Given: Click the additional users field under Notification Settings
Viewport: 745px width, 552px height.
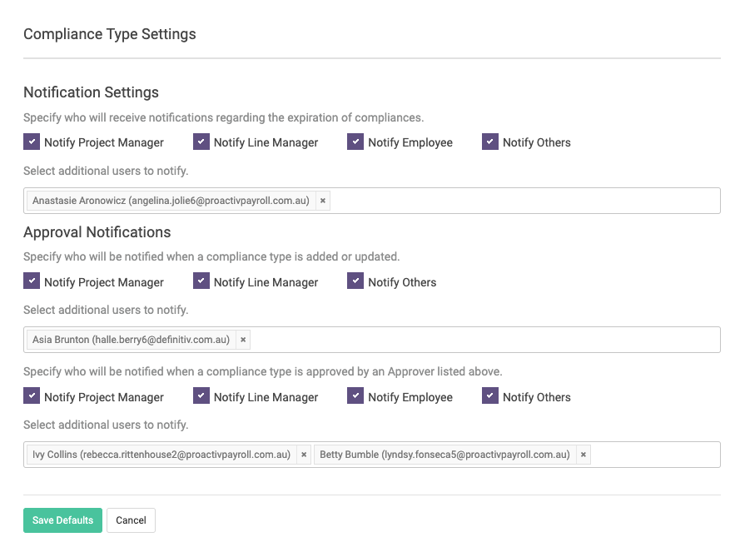Looking at the screenshot, I should (516, 200).
